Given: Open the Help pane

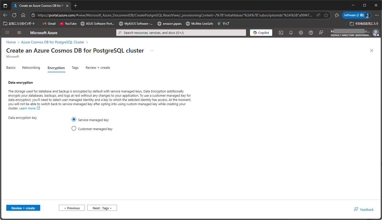Looking at the screenshot, I should click(311, 32).
